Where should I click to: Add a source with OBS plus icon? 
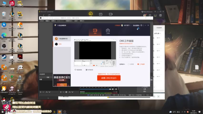click(x=61, y=92)
